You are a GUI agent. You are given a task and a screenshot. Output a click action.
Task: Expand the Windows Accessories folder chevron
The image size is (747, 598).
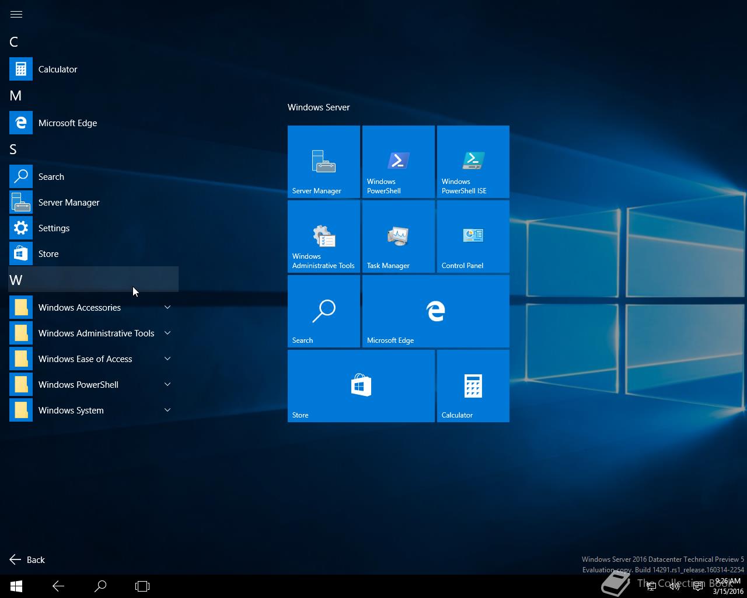167,307
